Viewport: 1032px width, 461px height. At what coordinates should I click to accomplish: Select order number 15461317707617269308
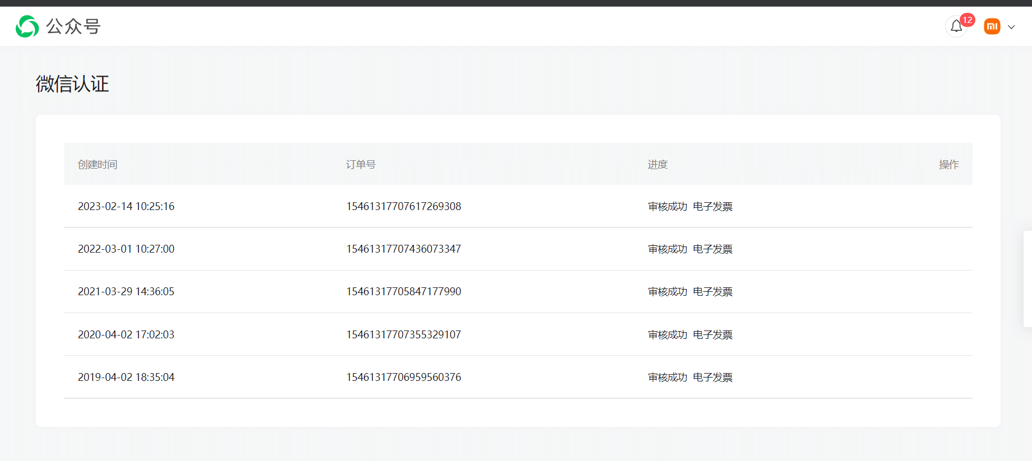pos(404,206)
